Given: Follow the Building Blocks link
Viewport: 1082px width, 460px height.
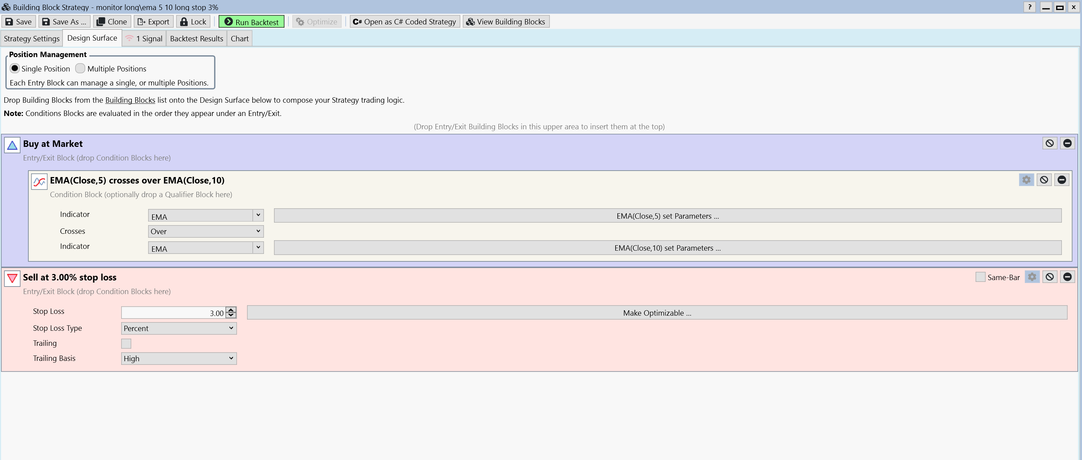Looking at the screenshot, I should pos(130,100).
